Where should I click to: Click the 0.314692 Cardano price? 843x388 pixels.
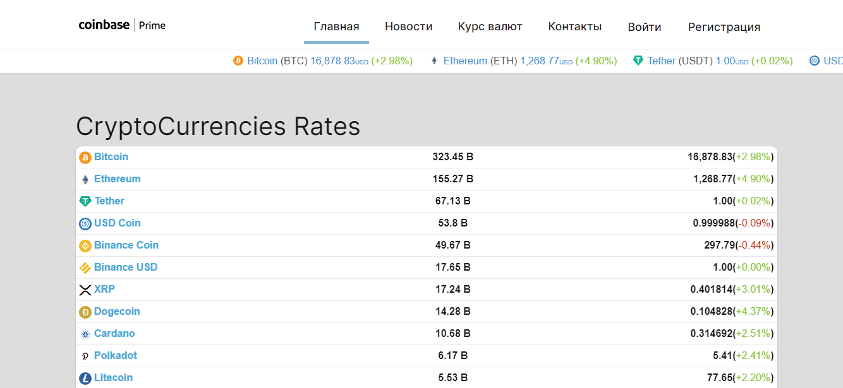pos(712,333)
